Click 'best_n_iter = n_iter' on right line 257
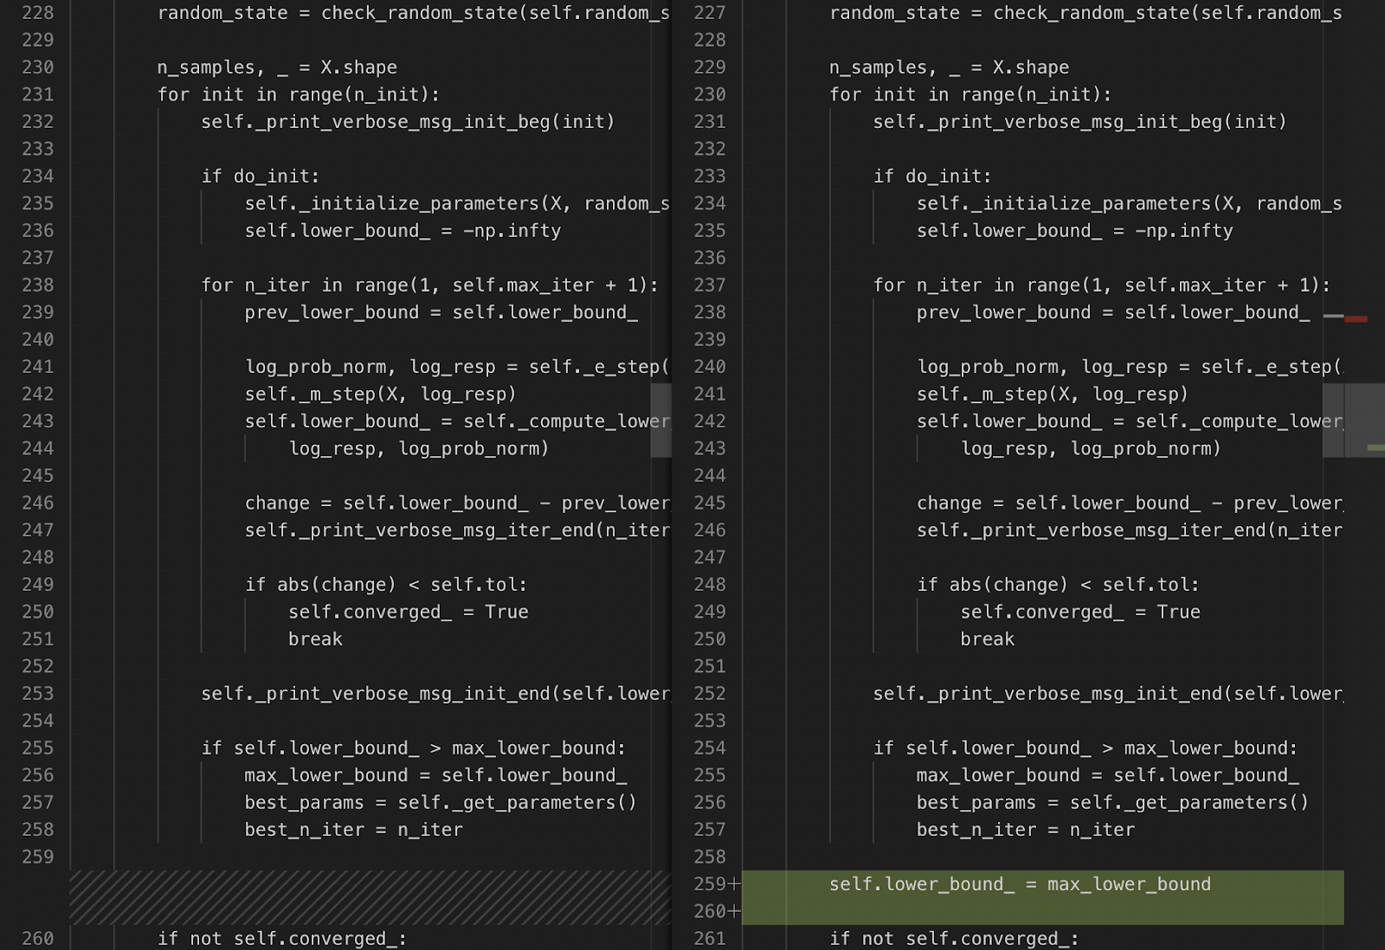 pos(1026,830)
